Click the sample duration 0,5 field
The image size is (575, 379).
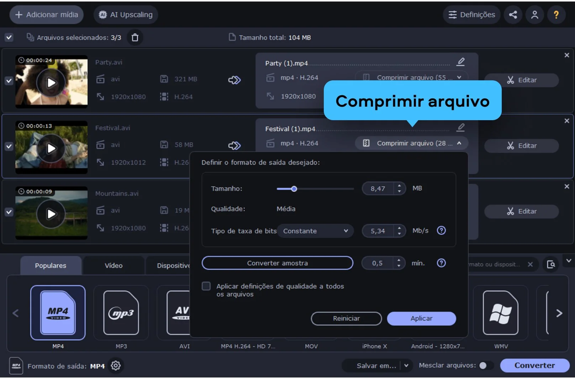378,263
